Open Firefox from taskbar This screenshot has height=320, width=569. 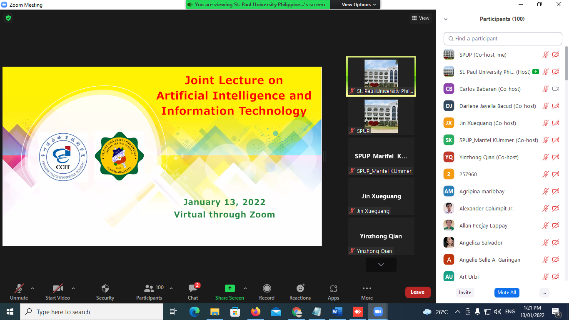(256, 312)
